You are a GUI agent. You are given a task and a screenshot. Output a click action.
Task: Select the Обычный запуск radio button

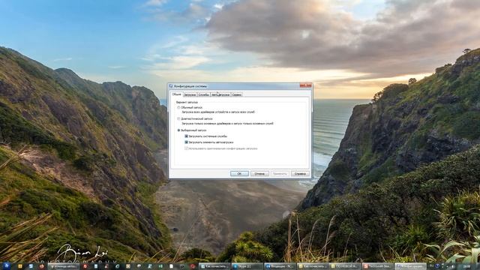click(x=178, y=108)
